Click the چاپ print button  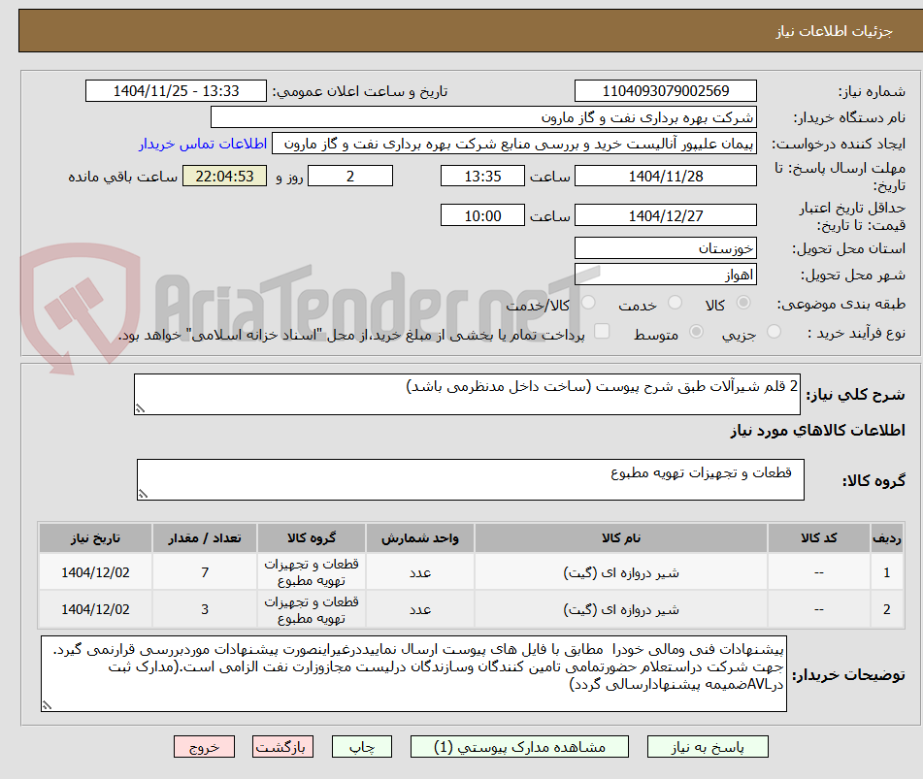pos(361,747)
